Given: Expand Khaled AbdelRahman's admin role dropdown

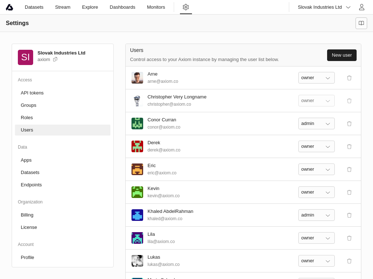Looking at the screenshot, I should 316,215.
